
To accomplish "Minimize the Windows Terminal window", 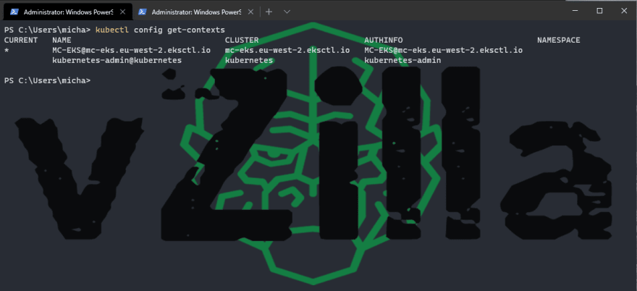I will tap(575, 11).
